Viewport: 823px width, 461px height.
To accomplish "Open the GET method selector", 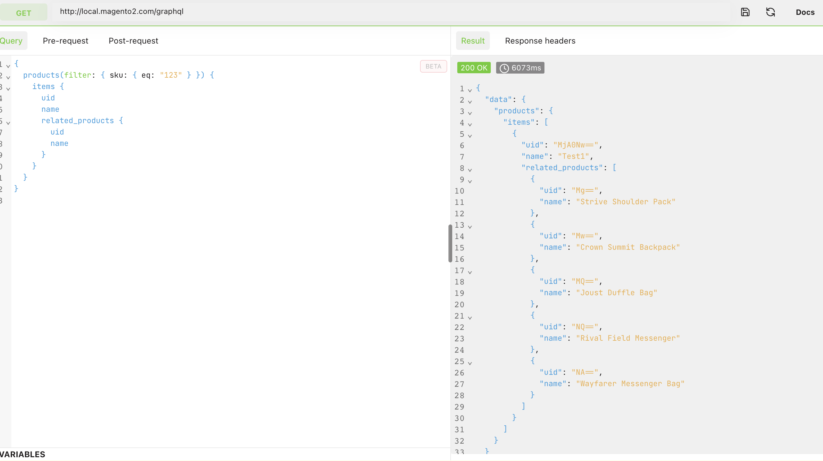I will (23, 13).
